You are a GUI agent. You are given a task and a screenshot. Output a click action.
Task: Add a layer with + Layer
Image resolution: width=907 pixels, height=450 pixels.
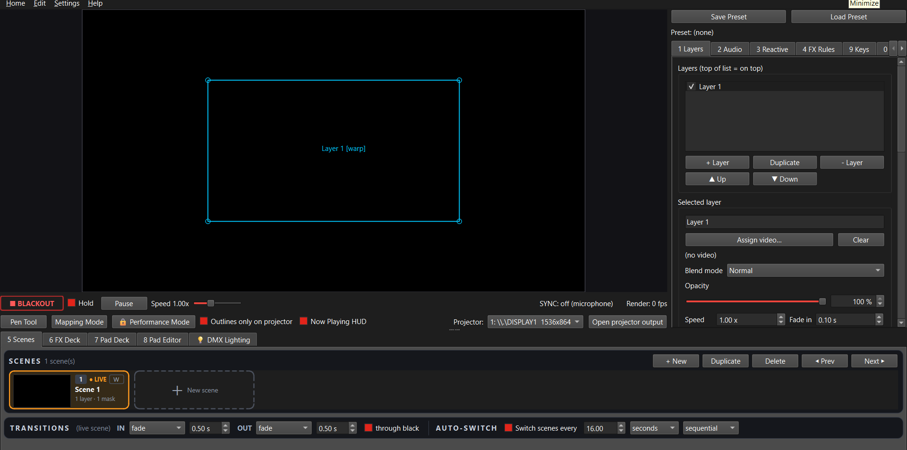coord(717,163)
